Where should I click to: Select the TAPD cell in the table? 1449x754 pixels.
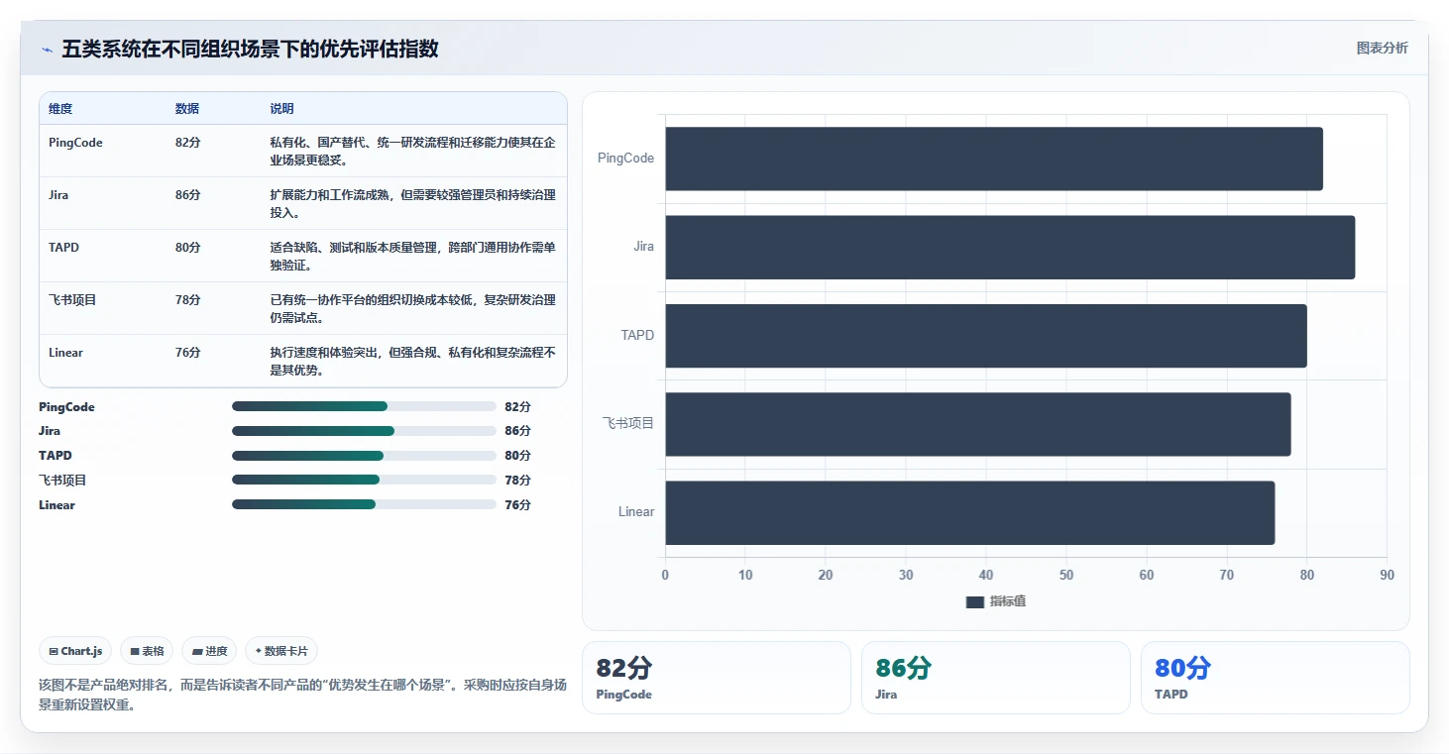point(63,248)
